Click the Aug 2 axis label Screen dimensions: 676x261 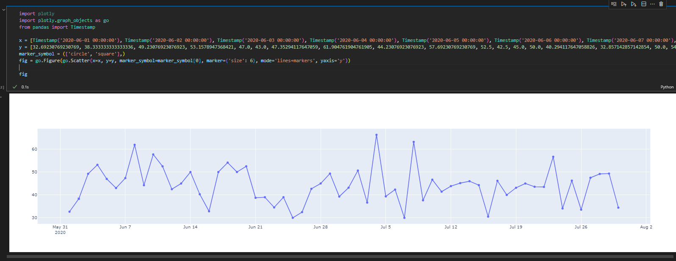[646, 227]
